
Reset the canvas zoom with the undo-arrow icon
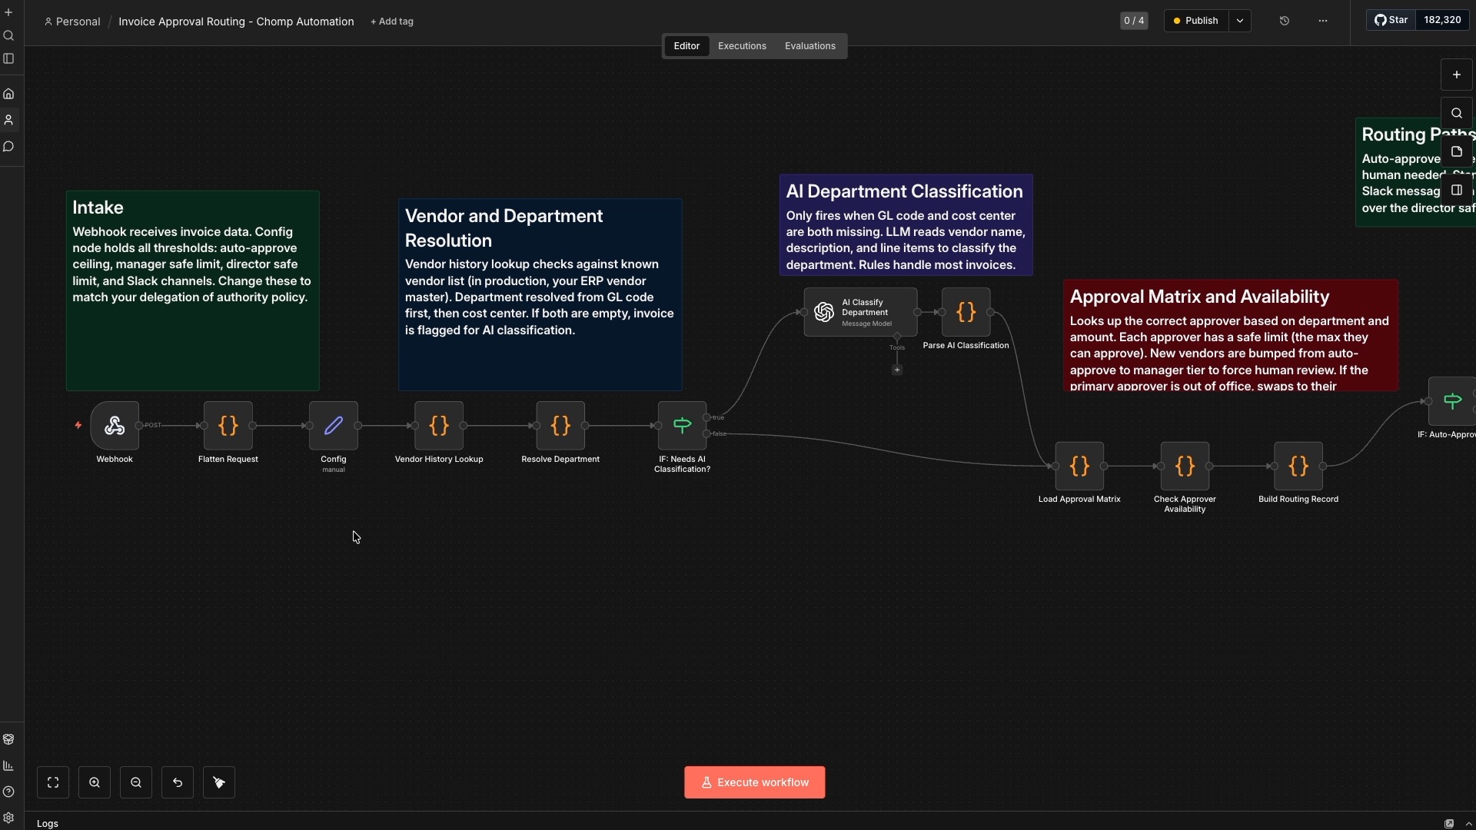(x=178, y=782)
